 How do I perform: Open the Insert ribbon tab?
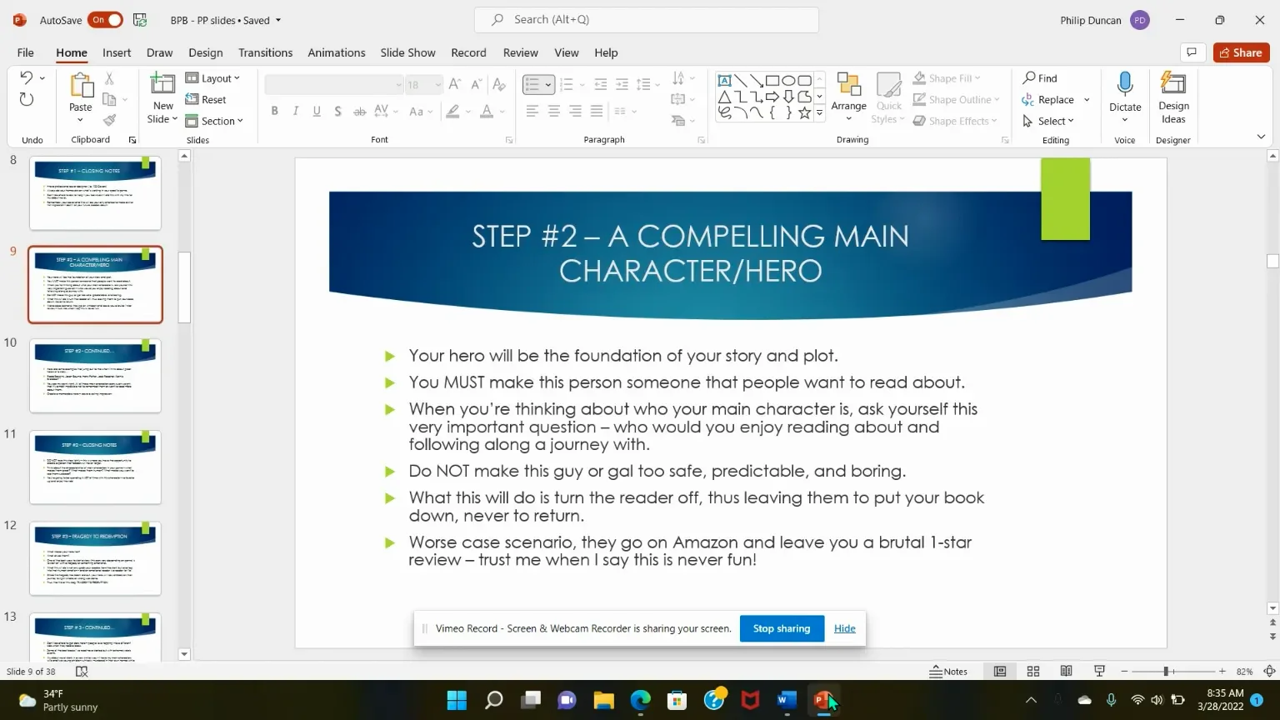click(117, 52)
